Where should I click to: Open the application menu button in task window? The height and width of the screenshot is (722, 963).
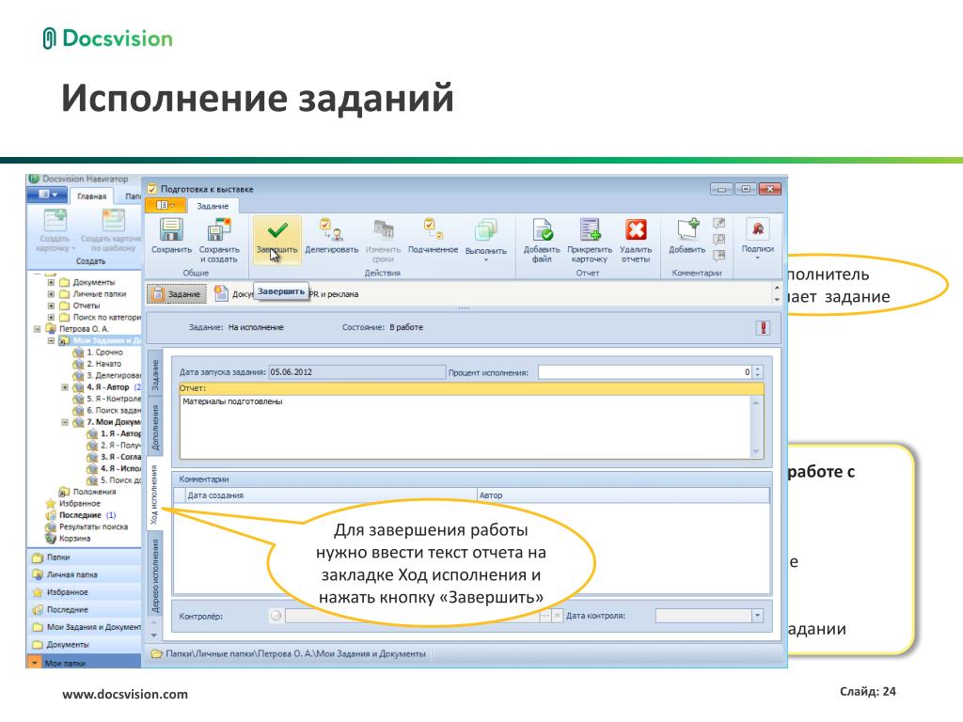coord(166,205)
